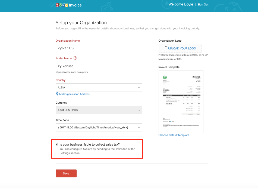Click the Choose default template link

(x=174, y=135)
